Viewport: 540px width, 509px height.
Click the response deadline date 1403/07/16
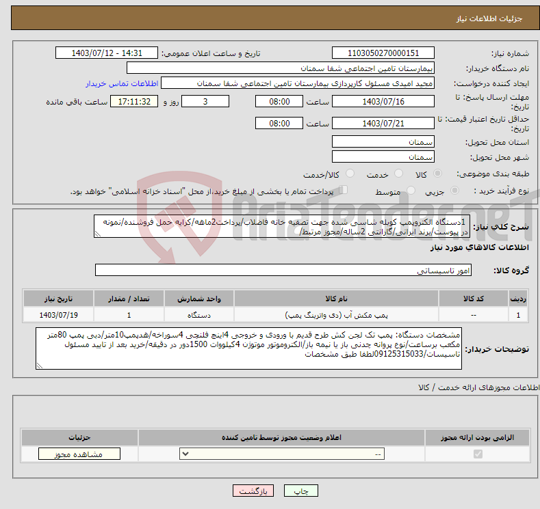tap(383, 101)
